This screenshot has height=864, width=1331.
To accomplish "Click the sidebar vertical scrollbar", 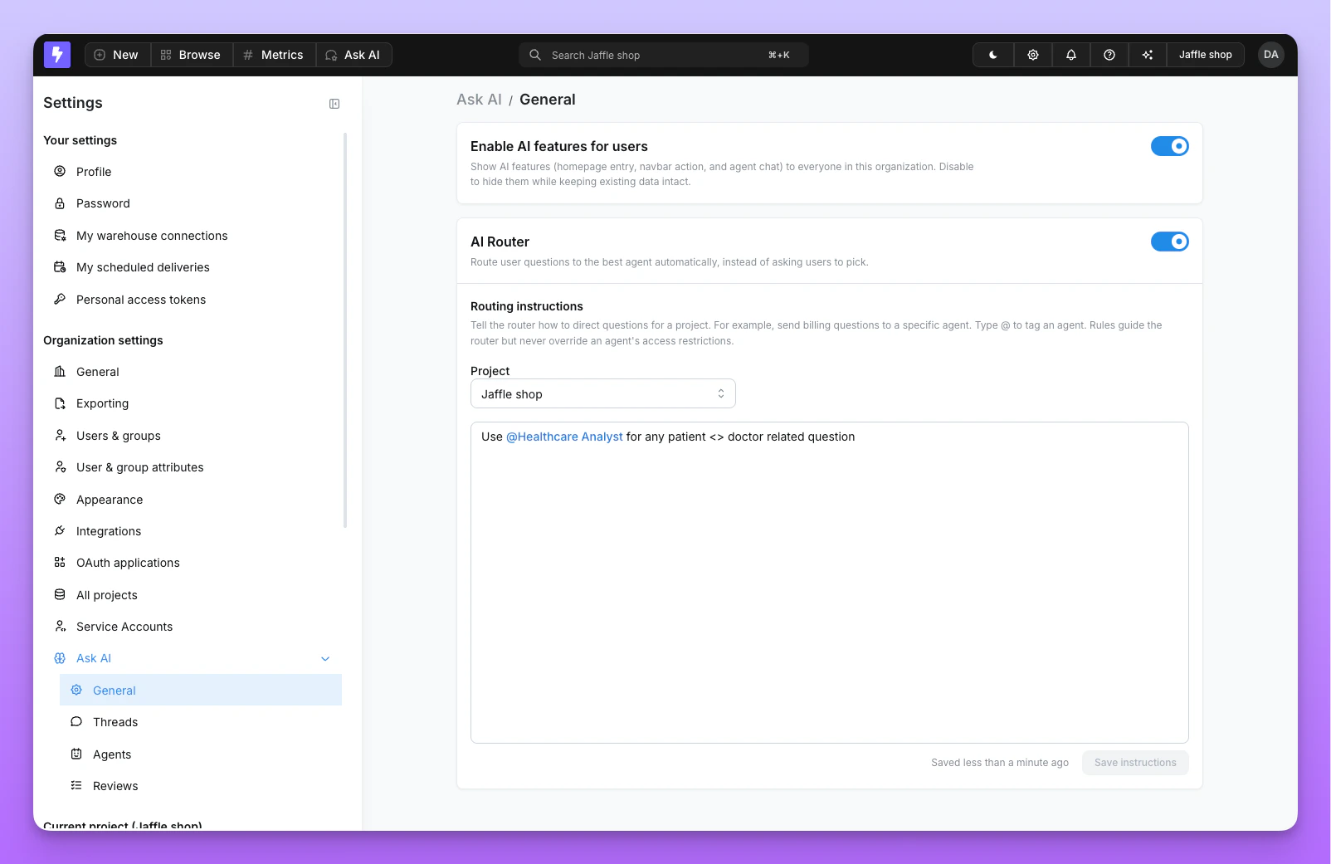I will pyautogui.click(x=345, y=330).
